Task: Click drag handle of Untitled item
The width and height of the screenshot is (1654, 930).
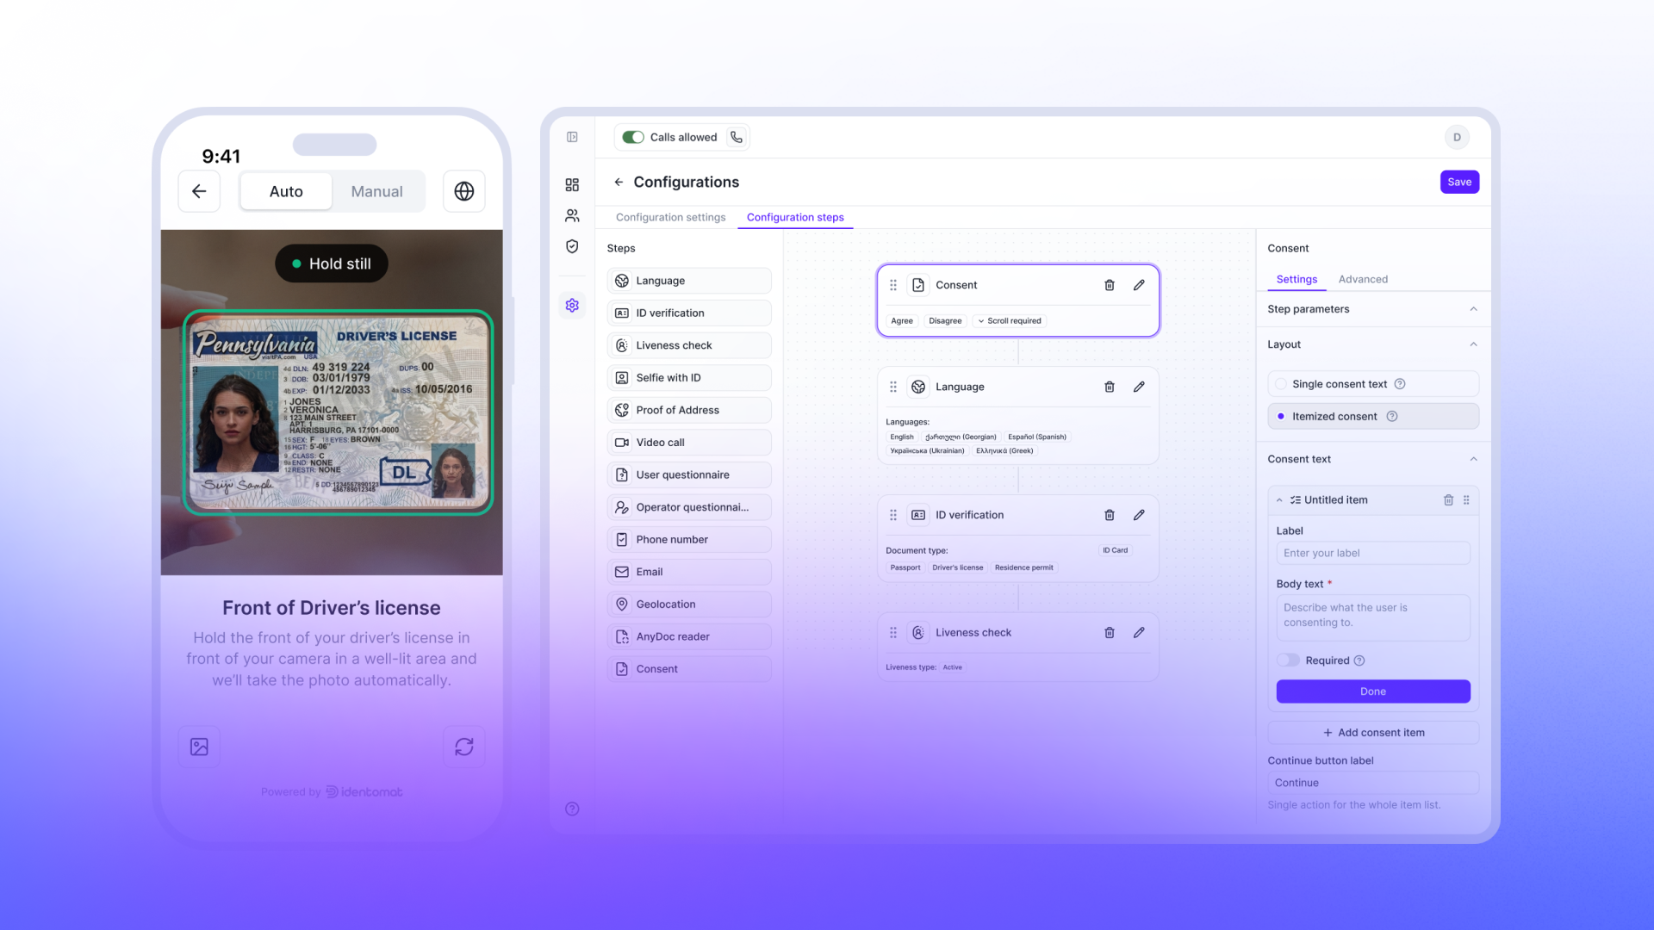Action: pyautogui.click(x=1466, y=499)
